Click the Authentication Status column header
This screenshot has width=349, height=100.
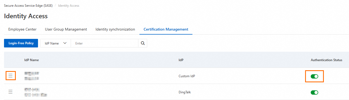point(327,60)
